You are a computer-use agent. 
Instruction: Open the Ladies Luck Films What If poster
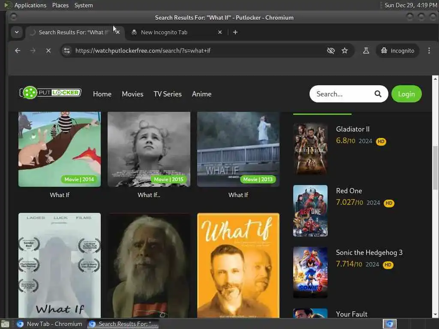point(59,265)
